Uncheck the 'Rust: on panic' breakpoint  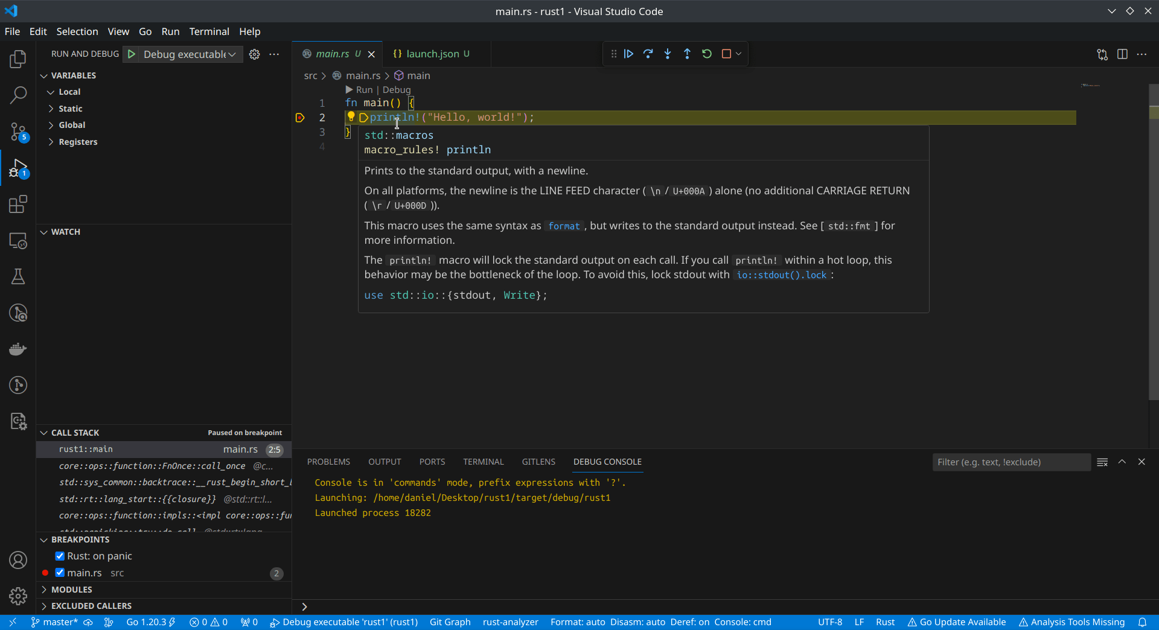pyautogui.click(x=60, y=556)
